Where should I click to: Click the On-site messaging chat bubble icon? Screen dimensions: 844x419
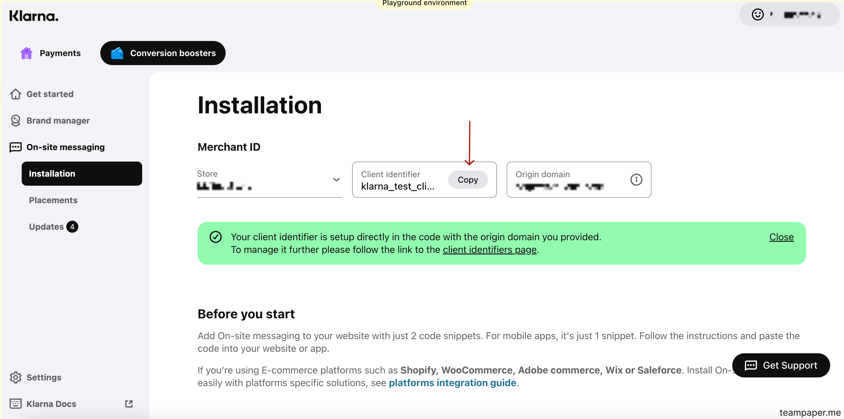point(15,147)
